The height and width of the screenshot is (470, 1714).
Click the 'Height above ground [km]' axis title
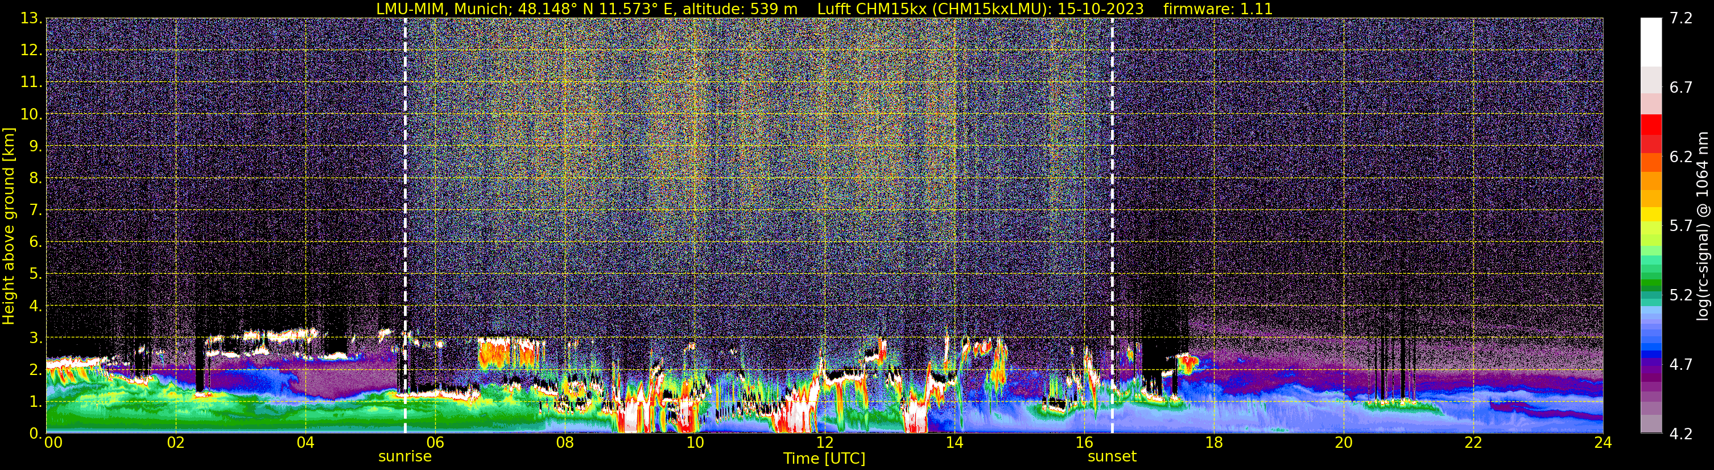tap(9, 226)
